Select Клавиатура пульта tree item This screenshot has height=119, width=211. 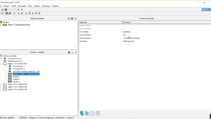15,61
